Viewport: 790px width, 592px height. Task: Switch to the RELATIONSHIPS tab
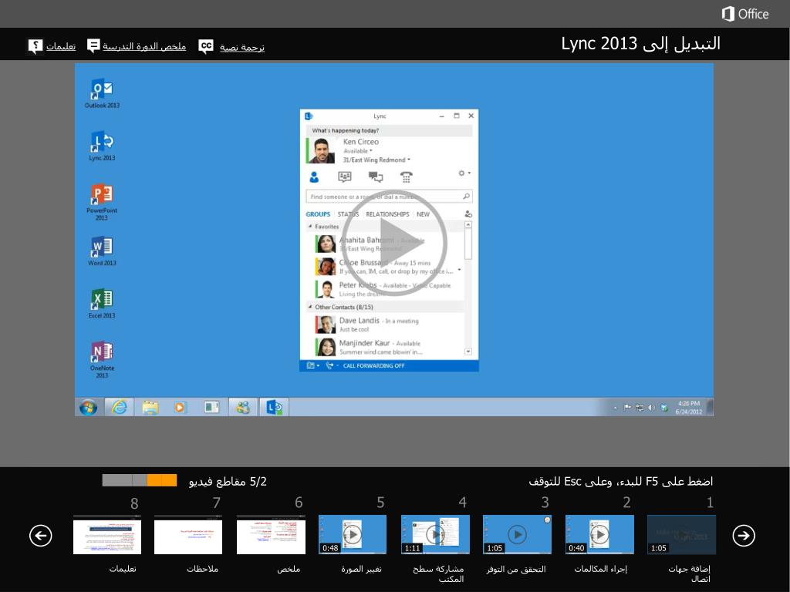click(x=387, y=214)
